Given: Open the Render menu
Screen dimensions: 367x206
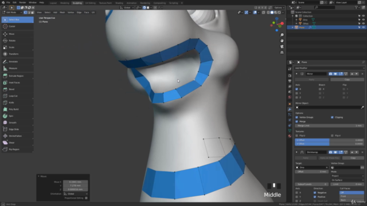Looking at the screenshot, I should 22,2.
